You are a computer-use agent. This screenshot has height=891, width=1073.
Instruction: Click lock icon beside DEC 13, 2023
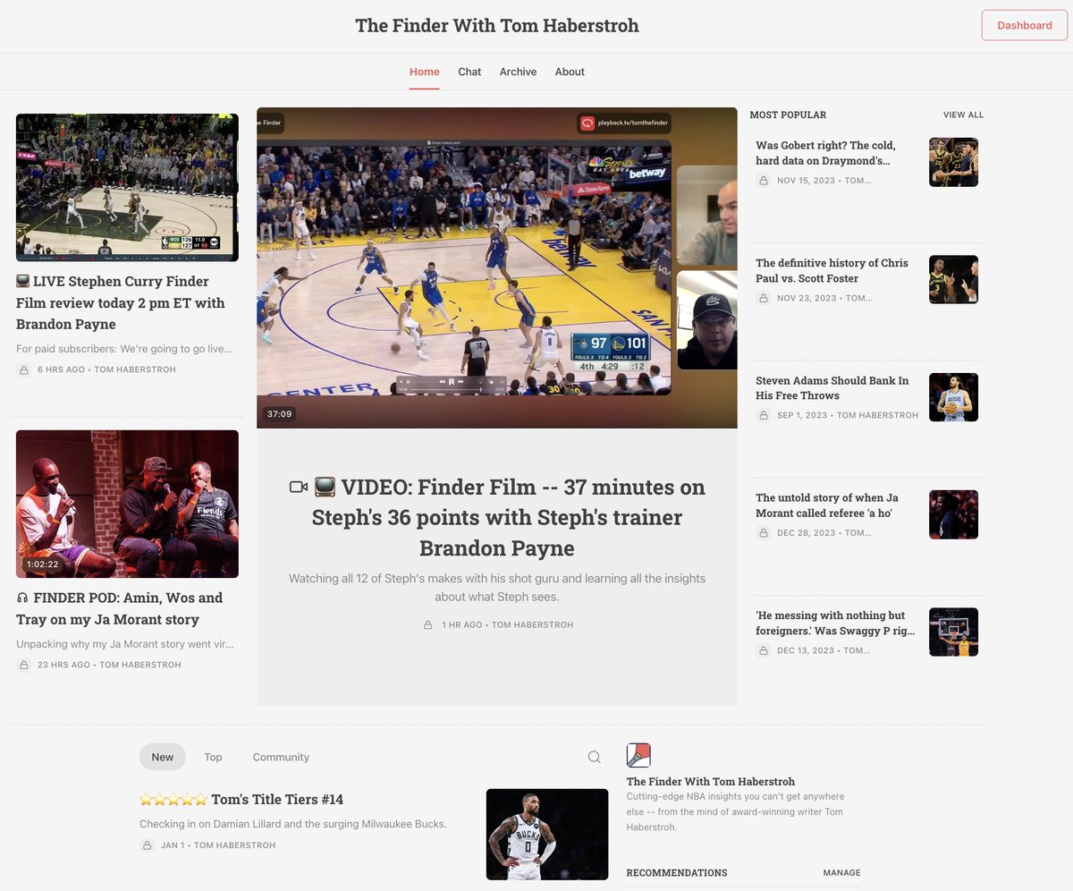coord(763,650)
